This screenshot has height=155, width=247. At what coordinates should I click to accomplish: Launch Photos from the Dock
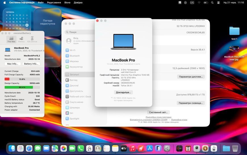coord(64,148)
